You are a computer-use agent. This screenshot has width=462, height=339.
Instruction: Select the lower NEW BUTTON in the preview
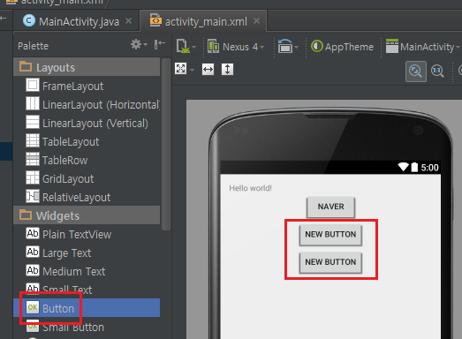pyautogui.click(x=330, y=262)
